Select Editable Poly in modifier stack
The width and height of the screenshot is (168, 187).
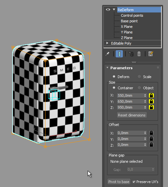(121, 43)
